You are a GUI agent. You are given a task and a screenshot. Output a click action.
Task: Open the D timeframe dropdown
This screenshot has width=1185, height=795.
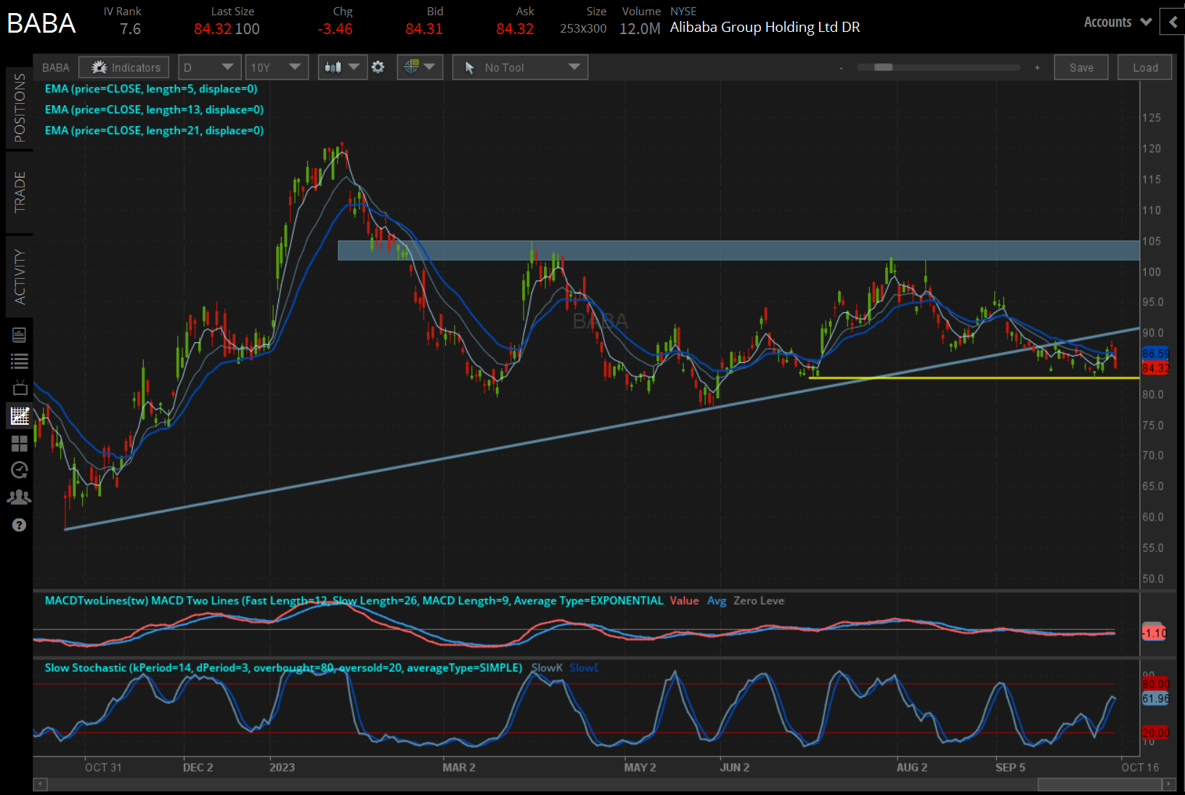(209, 67)
